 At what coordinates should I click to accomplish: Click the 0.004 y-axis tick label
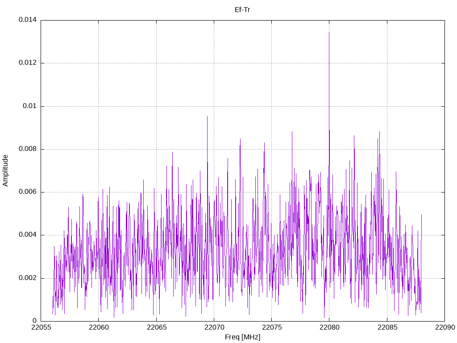[27, 235]
